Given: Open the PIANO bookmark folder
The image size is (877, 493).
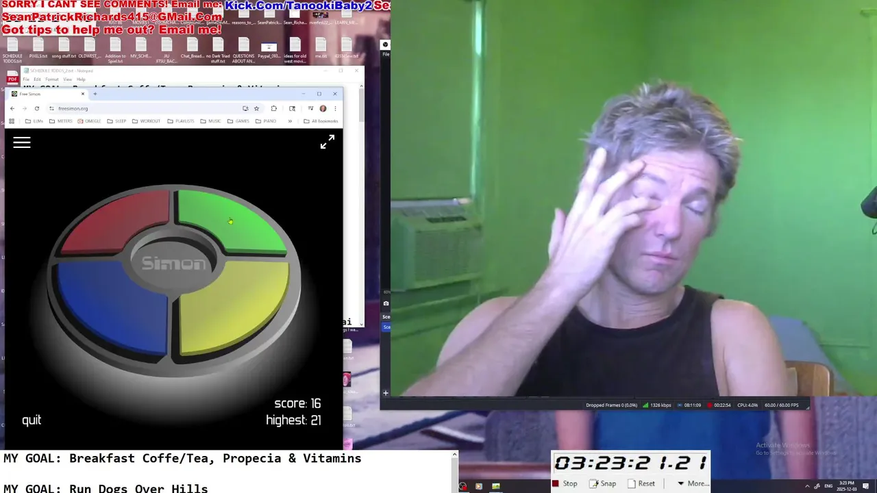Looking at the screenshot, I should coord(266,121).
